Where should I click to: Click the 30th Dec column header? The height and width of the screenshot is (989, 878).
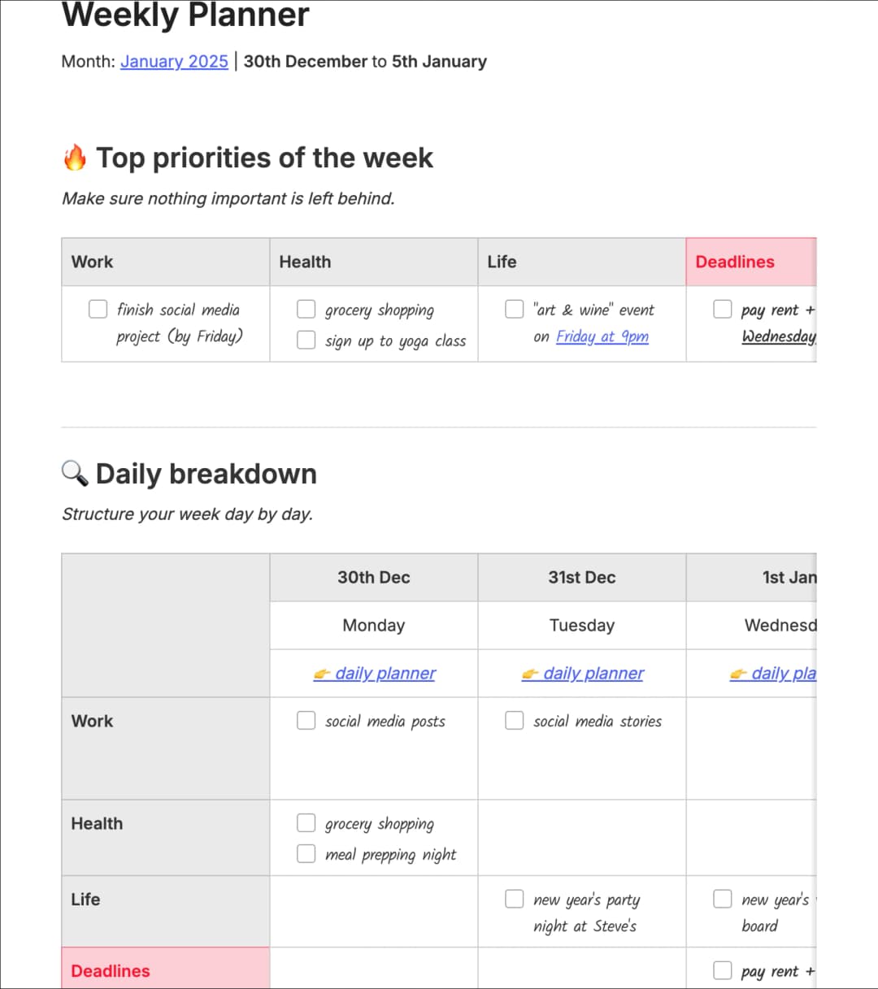(x=374, y=577)
